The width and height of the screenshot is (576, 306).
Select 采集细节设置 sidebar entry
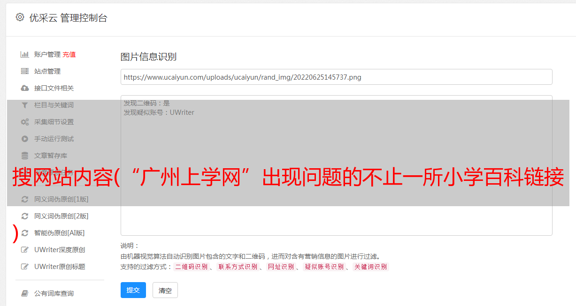click(54, 122)
